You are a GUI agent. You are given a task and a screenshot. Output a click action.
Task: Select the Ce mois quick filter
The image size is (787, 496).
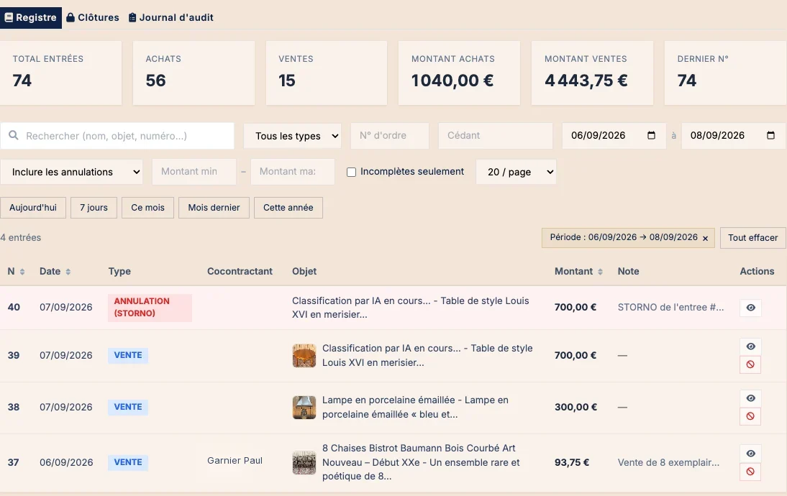pos(147,208)
